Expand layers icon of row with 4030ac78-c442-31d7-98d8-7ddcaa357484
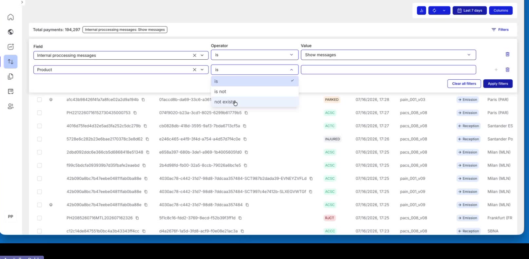Image resolution: width=529 pixels, height=259 pixels. tap(51, 205)
